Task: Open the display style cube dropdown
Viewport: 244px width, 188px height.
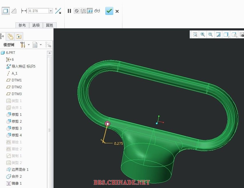Action: coord(226,35)
